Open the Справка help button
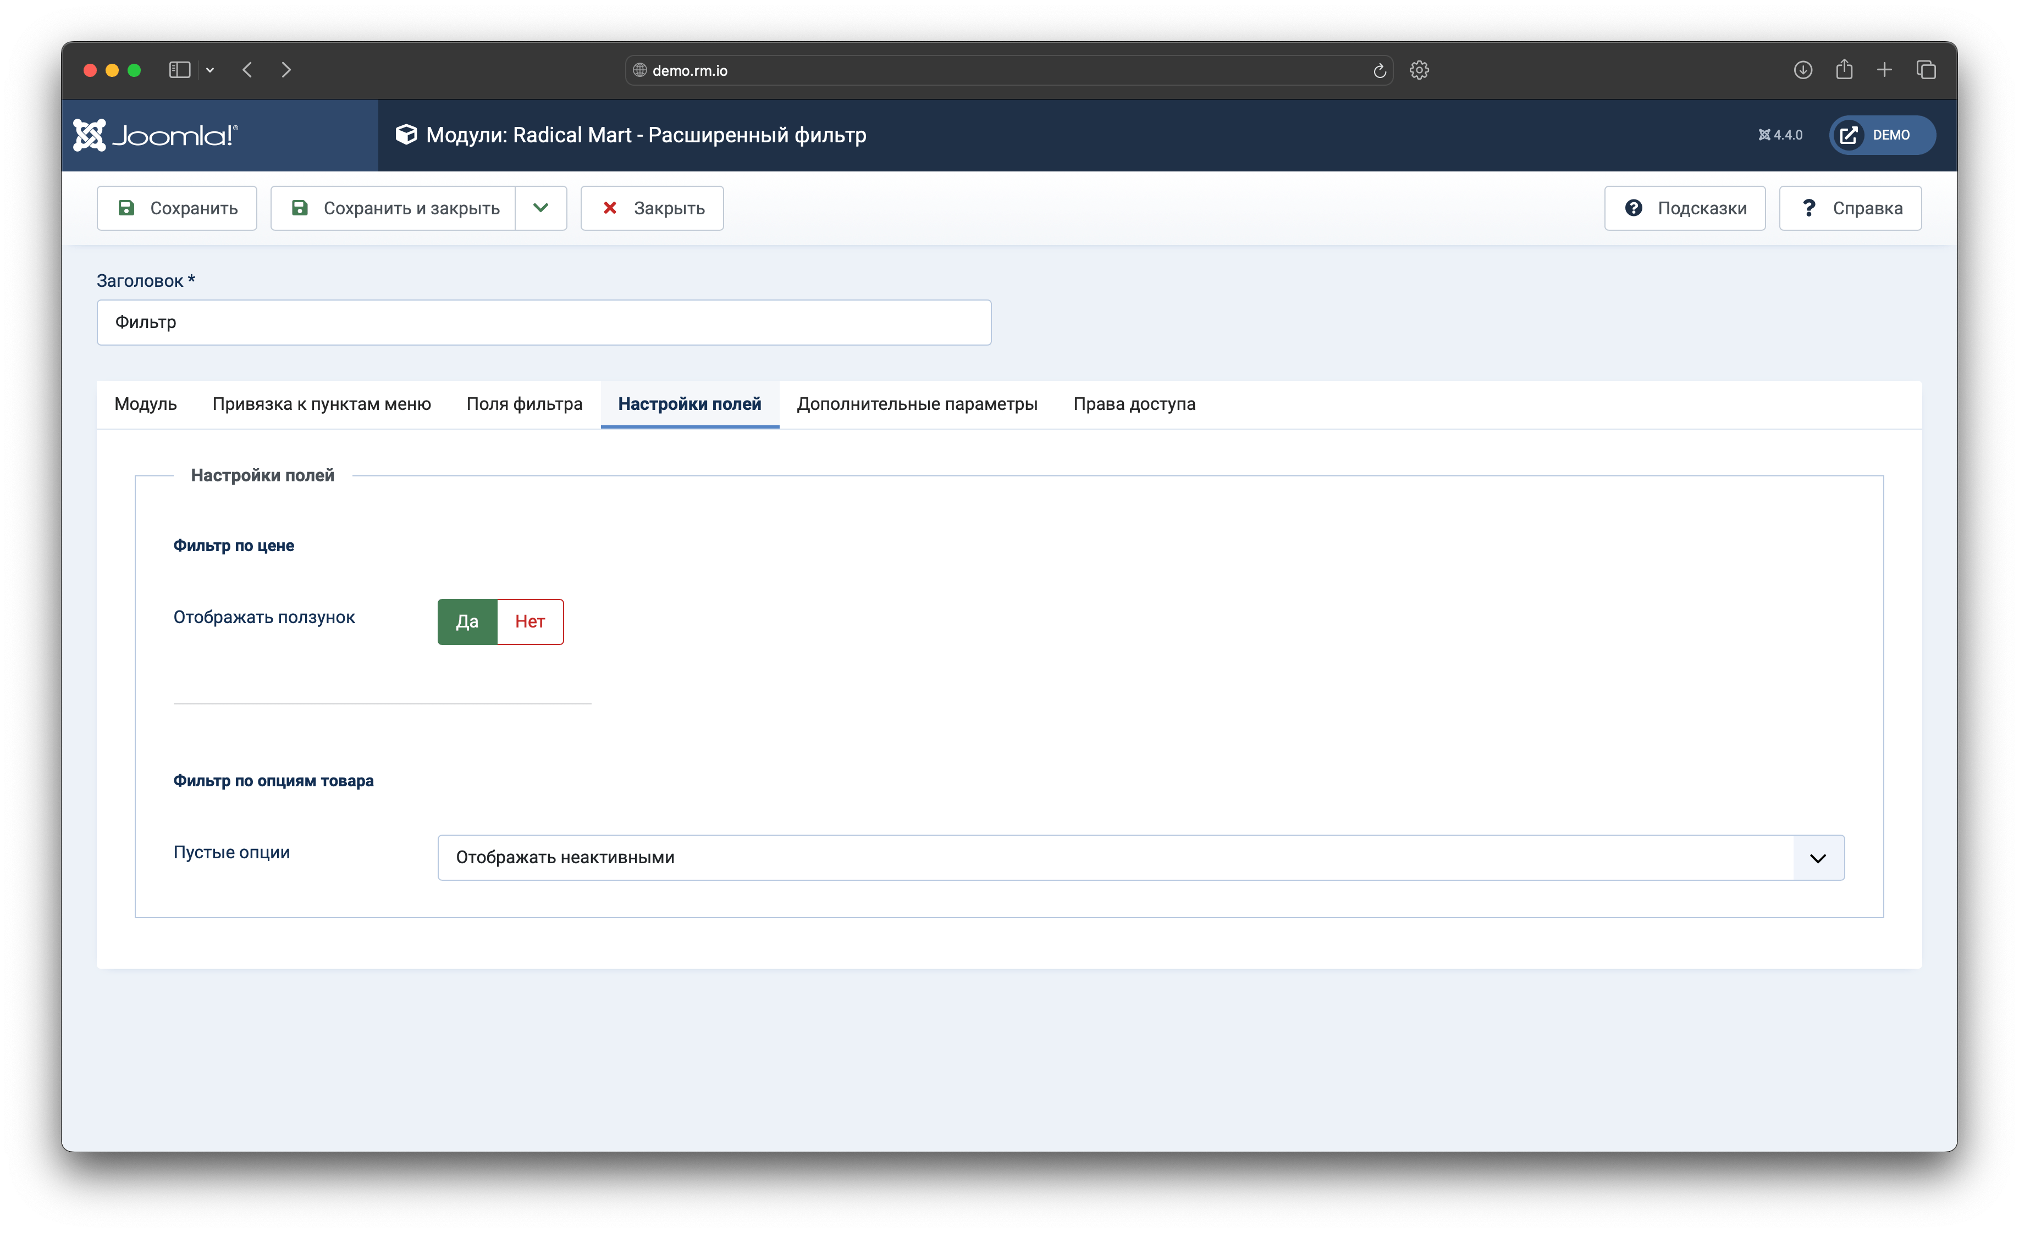 (x=1850, y=208)
